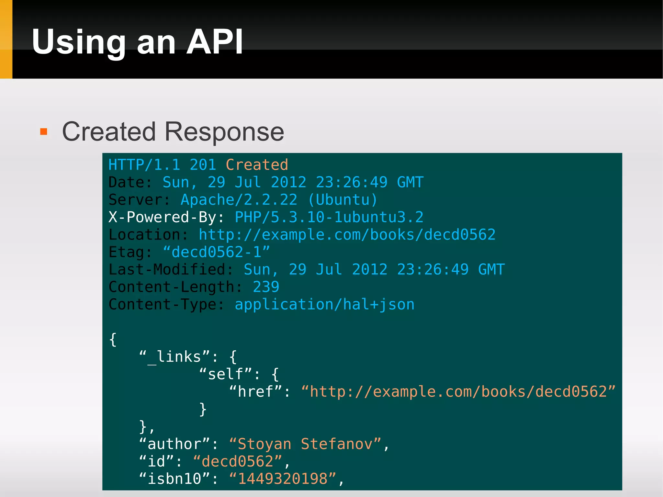Click the 'Location:' header name
Image resolution: width=663 pixels, height=497 pixels.
148,235
